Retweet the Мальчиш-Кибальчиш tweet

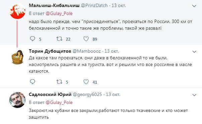tap(59, 39)
